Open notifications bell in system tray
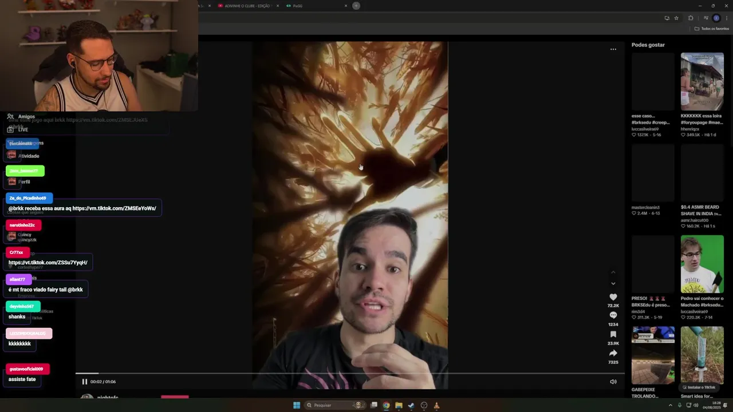The image size is (733, 412). click(x=725, y=405)
